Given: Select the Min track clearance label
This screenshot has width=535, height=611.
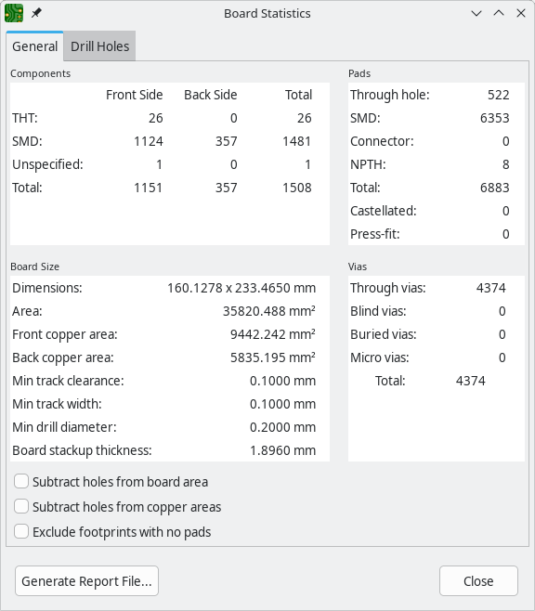Looking at the screenshot, I should pos(68,381).
